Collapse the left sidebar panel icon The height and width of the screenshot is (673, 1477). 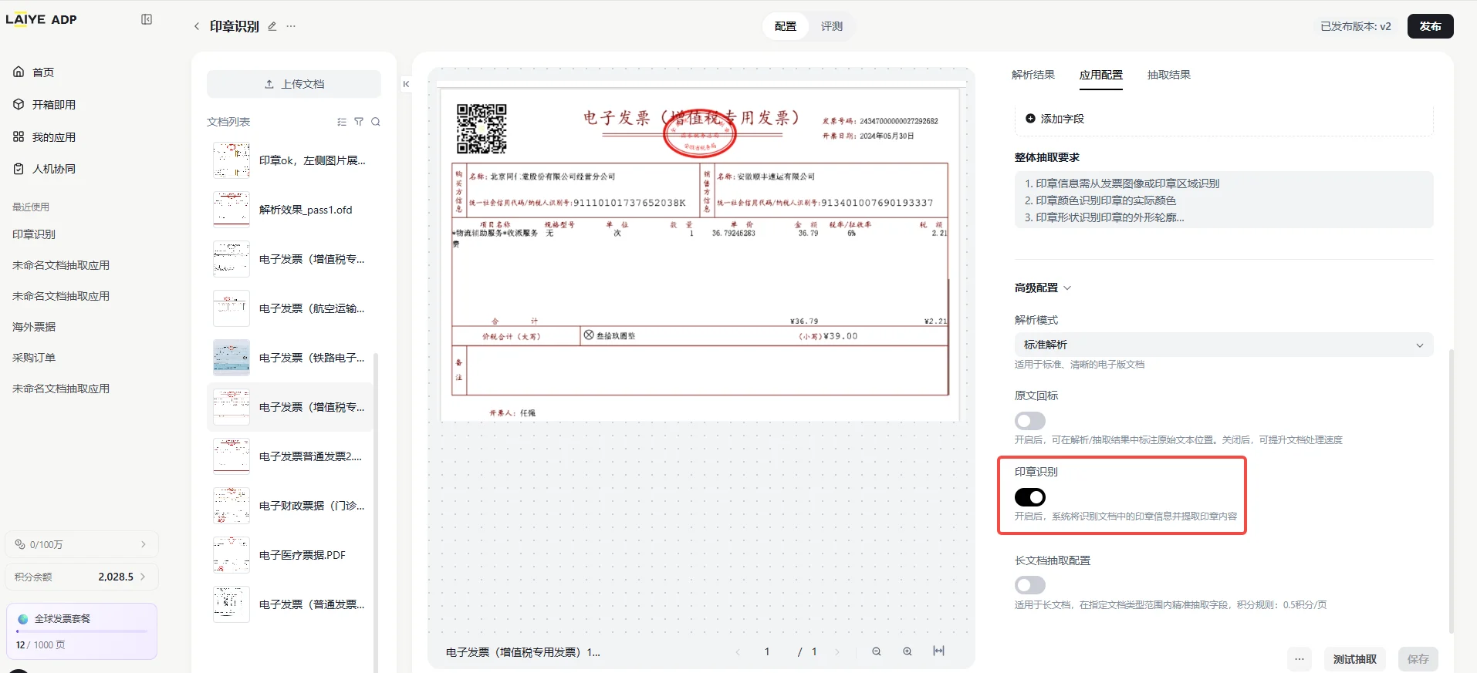(x=147, y=19)
